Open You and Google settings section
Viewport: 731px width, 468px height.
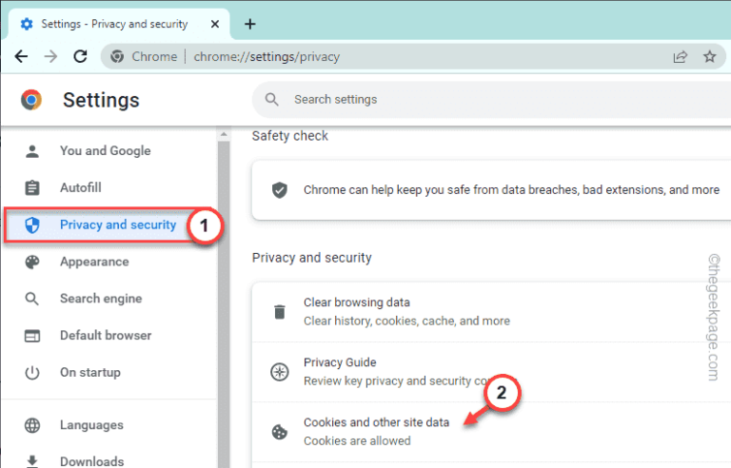click(105, 150)
